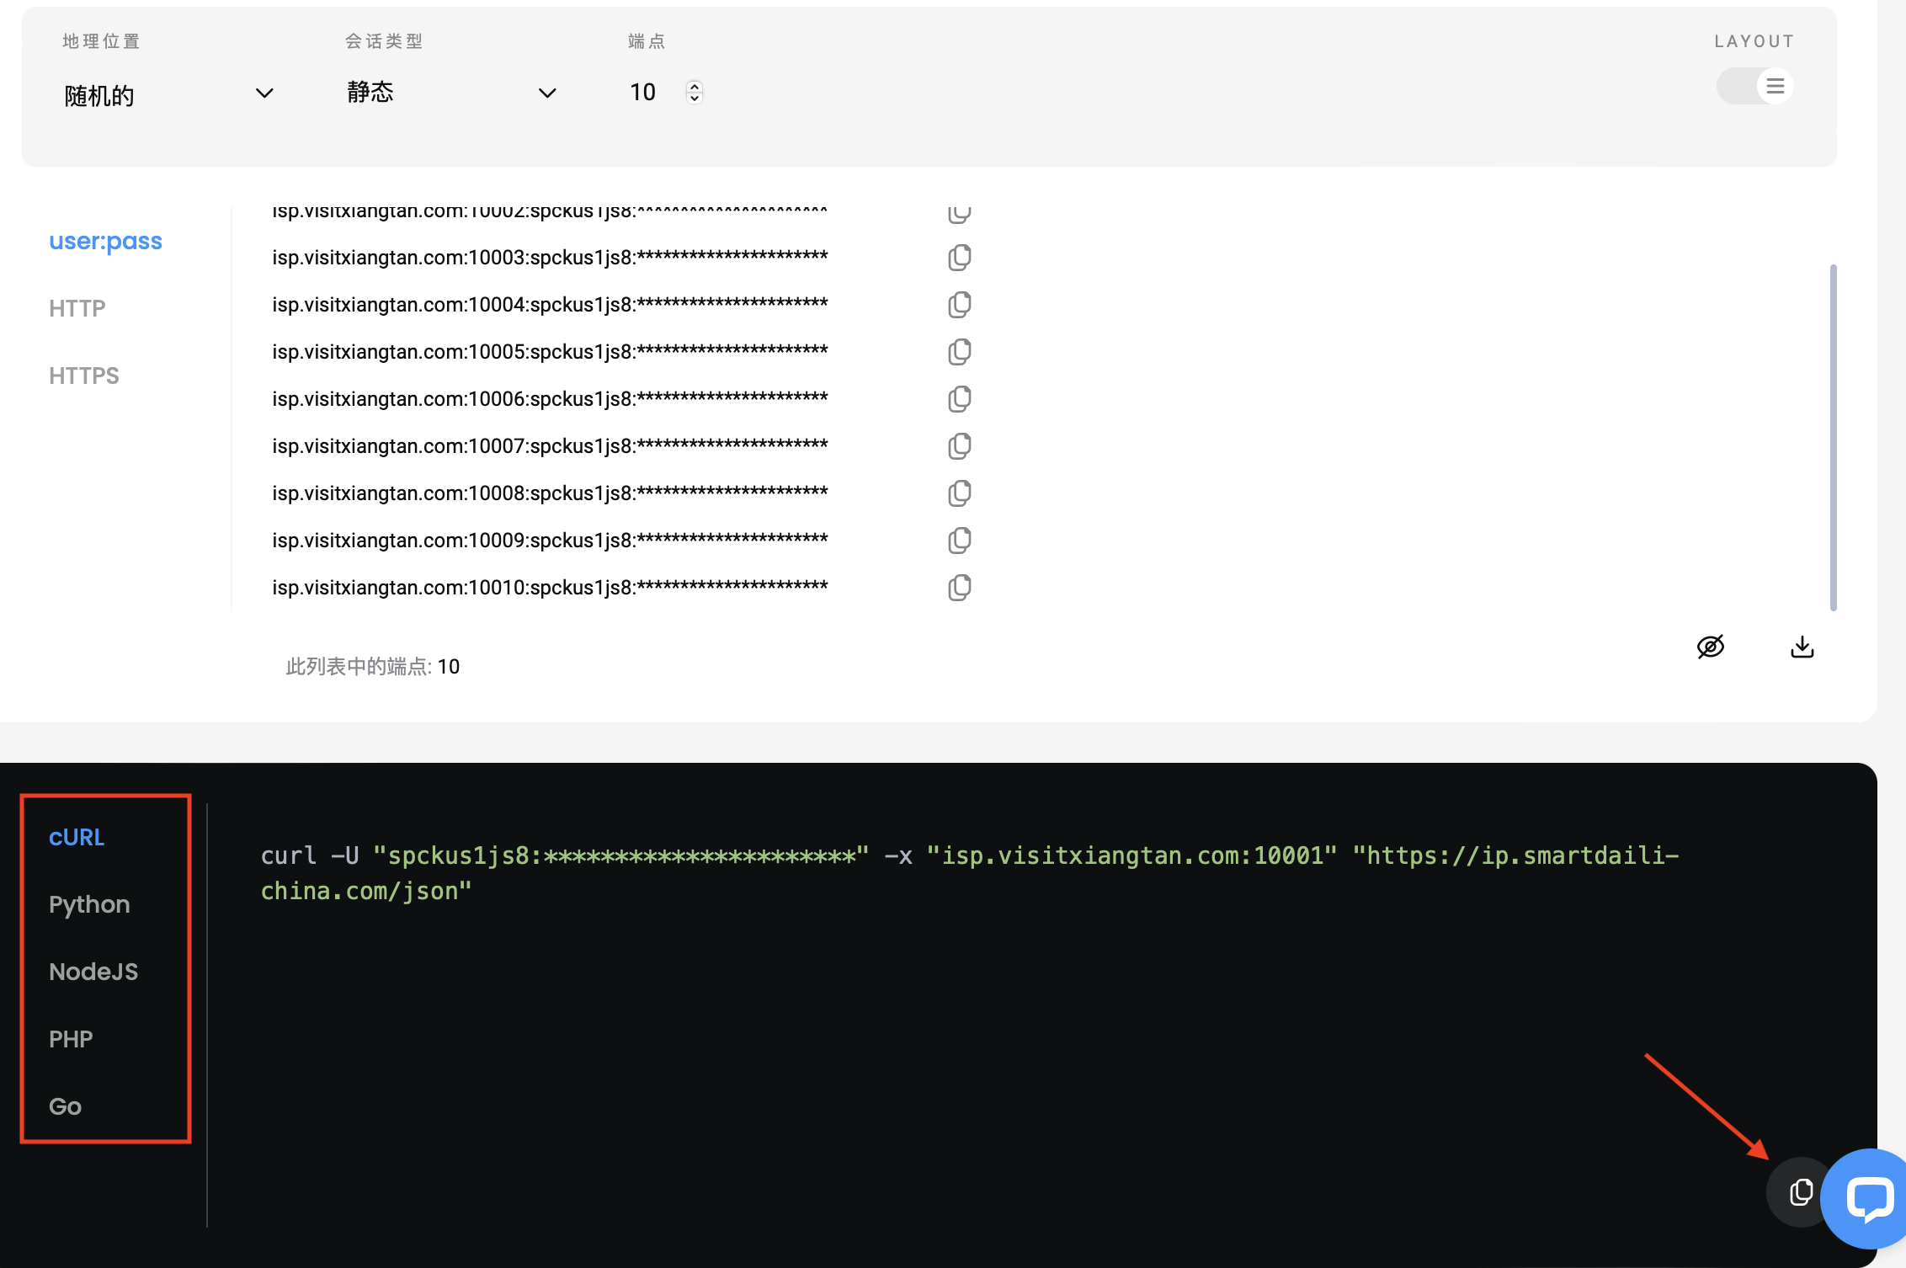Copy the port 10003 endpoint row
Screen dimensions: 1906x1268
(960, 258)
